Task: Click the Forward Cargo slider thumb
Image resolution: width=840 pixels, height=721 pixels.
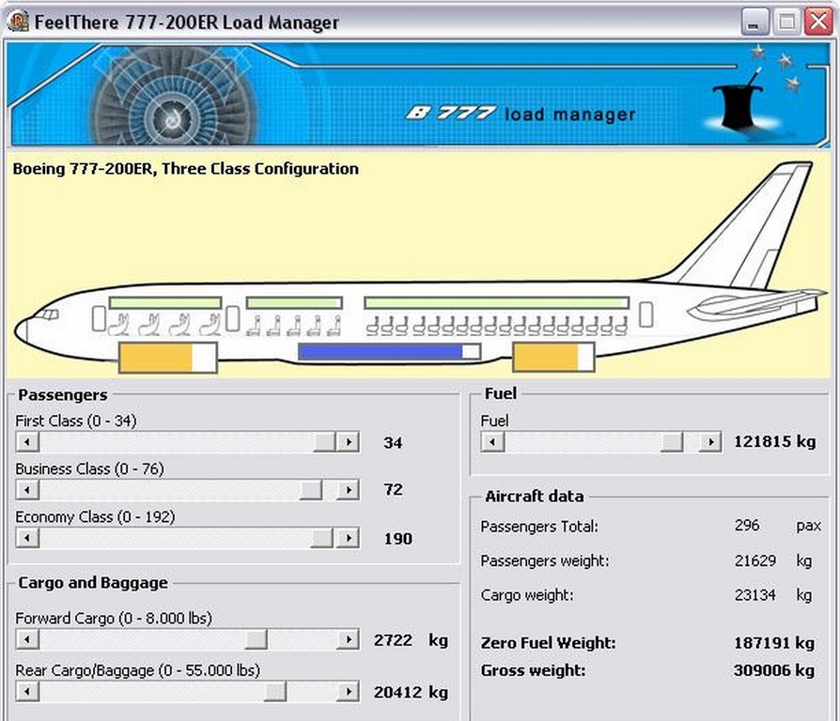Action: (257, 639)
